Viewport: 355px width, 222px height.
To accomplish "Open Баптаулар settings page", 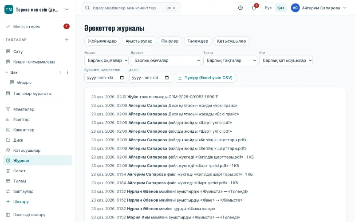I will (x=38, y=191).
